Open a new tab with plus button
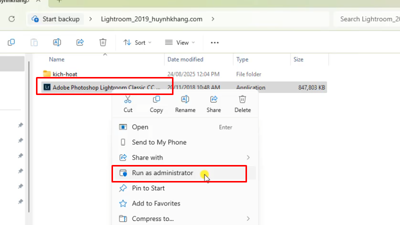 point(59,1)
